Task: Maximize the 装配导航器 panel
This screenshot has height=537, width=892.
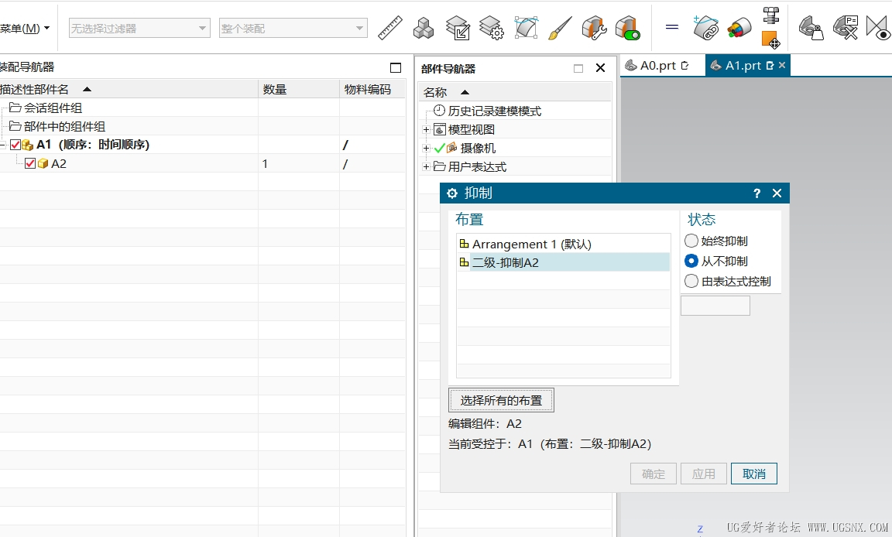Action: (396, 67)
